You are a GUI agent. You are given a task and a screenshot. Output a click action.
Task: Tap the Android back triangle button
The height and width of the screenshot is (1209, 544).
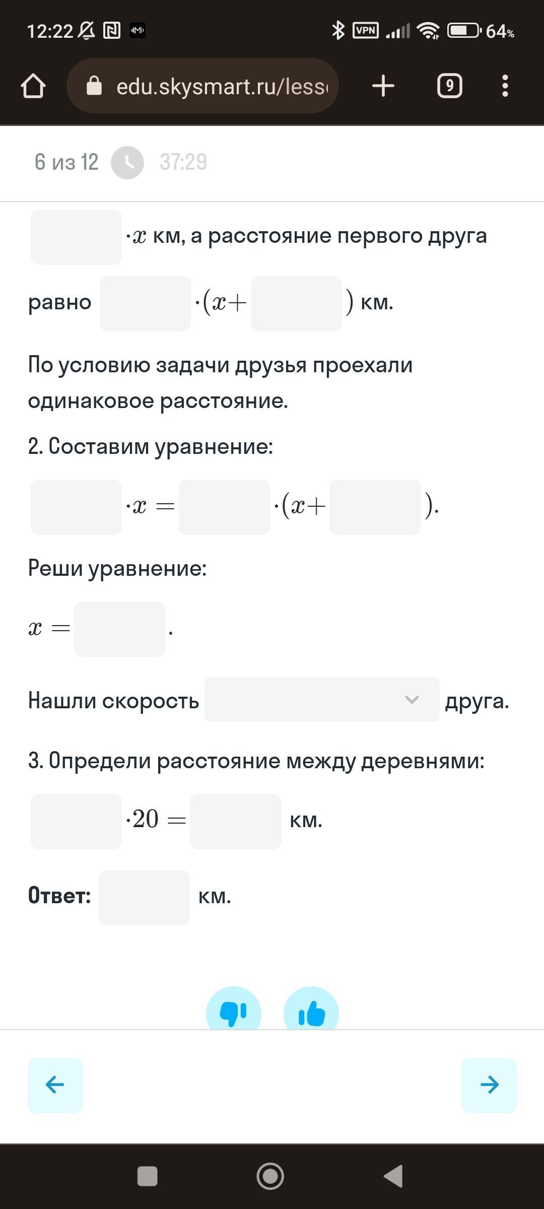[x=393, y=1176]
